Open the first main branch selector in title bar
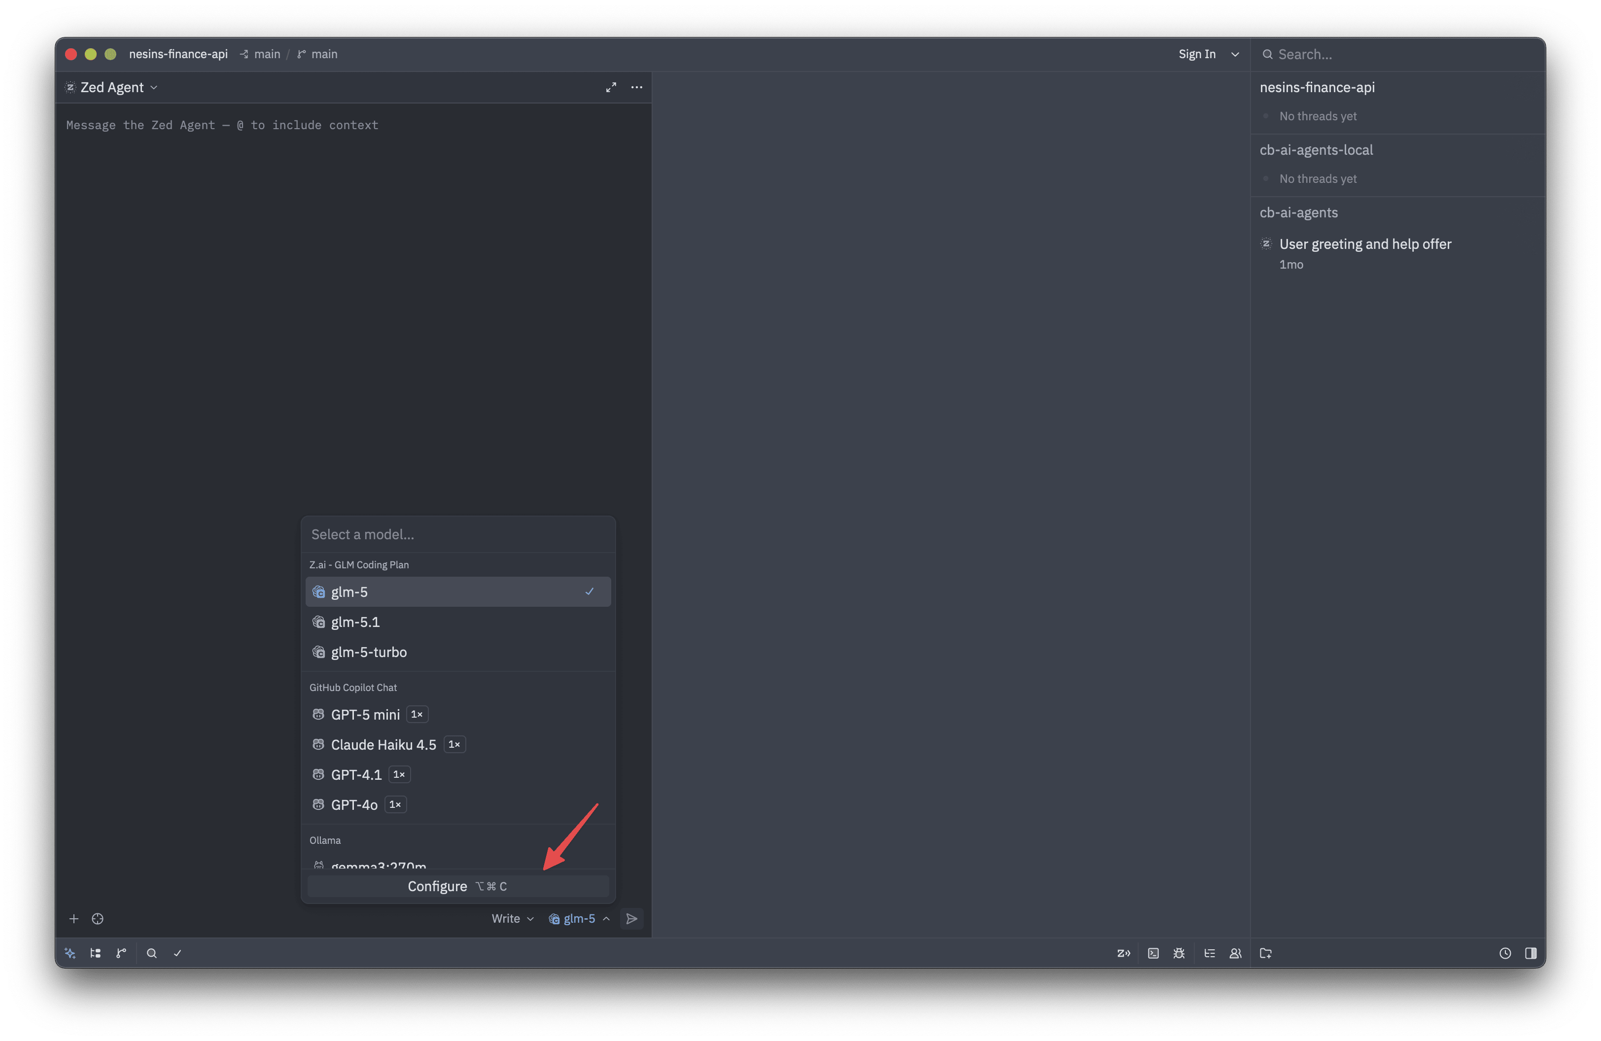The height and width of the screenshot is (1041, 1601). (x=260, y=54)
